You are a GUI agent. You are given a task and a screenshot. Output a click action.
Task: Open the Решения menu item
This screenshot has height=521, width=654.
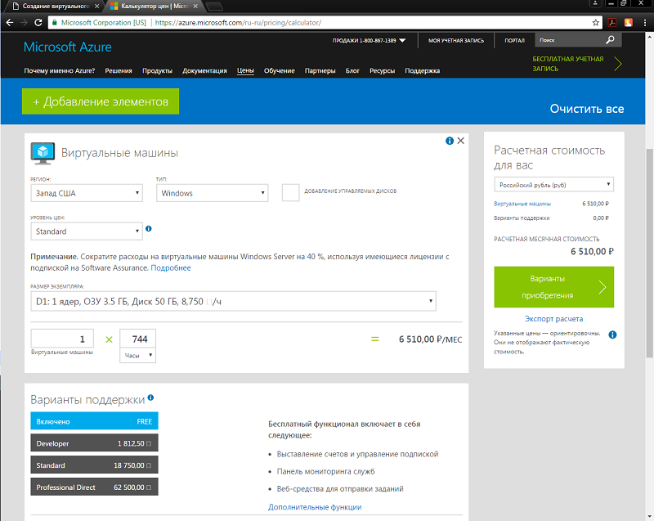[x=119, y=70]
